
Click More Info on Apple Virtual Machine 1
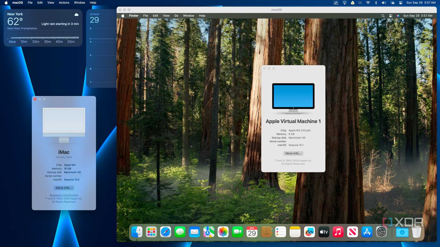[x=293, y=153]
